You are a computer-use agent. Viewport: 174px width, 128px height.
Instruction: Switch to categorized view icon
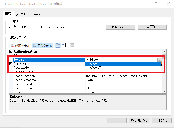pos(58,46)
